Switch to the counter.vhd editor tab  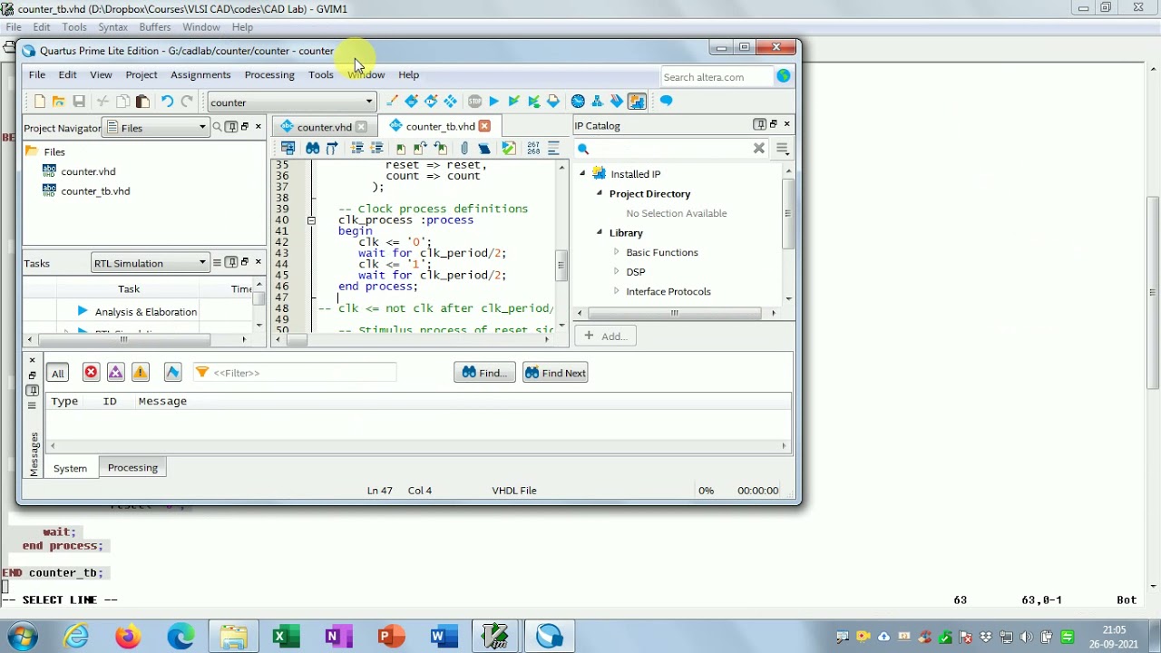tap(323, 127)
